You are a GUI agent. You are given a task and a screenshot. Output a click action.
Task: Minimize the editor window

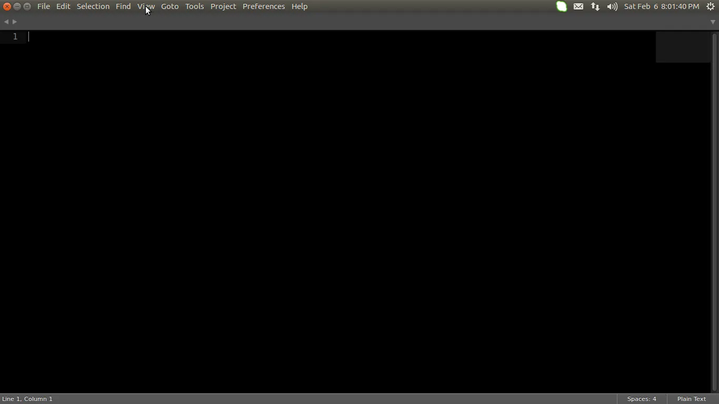[x=17, y=6]
